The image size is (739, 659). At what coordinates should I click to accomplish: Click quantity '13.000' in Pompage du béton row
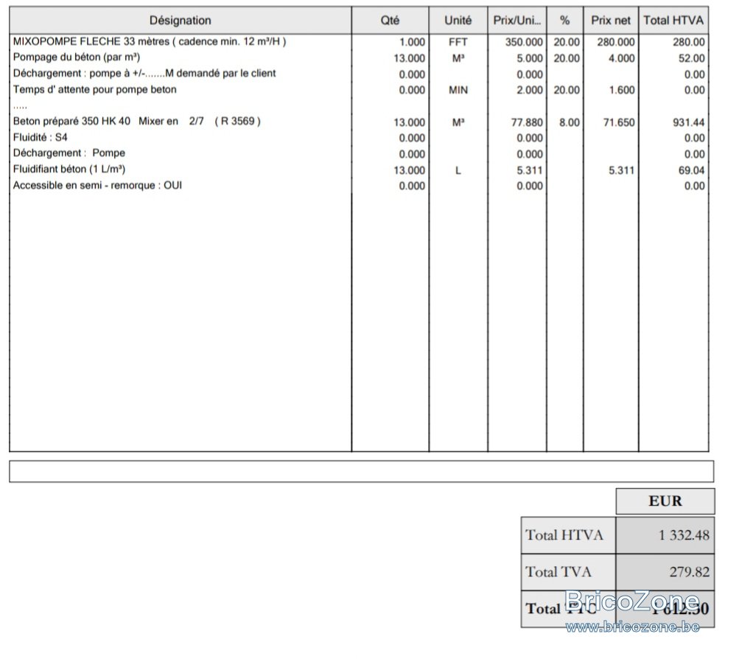coord(409,58)
